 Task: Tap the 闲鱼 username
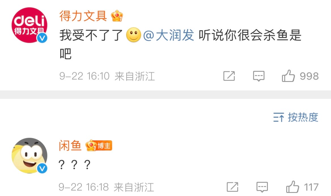(70, 146)
